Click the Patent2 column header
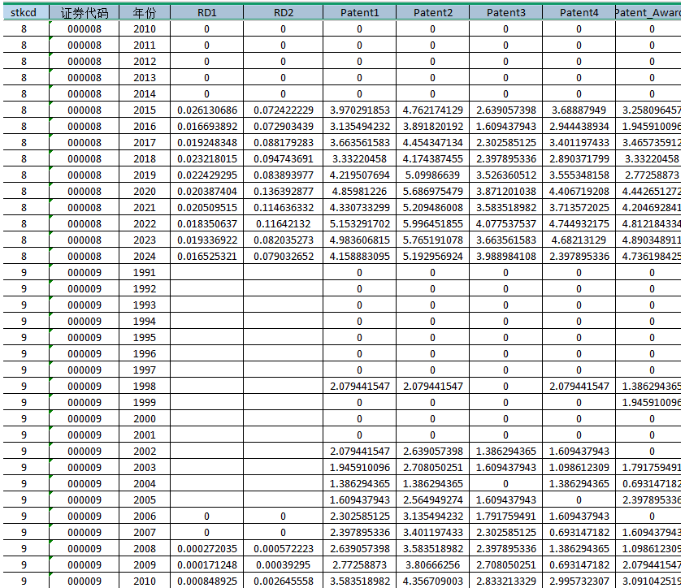This screenshot has height=588, width=685. pos(432,12)
